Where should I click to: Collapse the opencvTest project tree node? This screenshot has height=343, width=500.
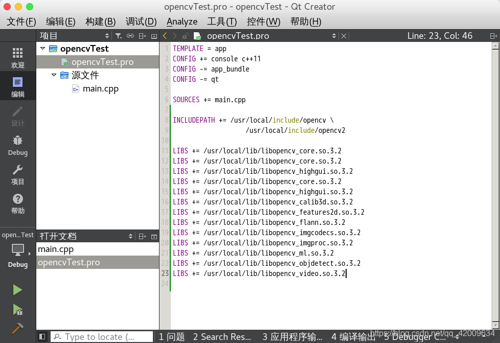tap(43, 49)
